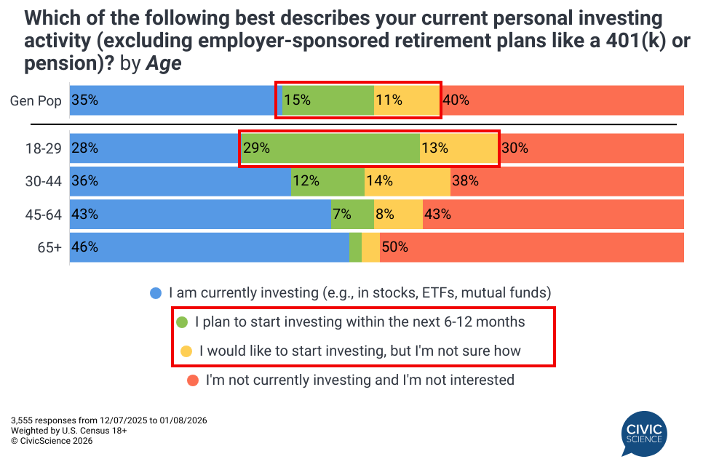Viewport: 703px width, 467px height.
Task: Click the green 'plan to start' legend dot
Action: [182, 322]
